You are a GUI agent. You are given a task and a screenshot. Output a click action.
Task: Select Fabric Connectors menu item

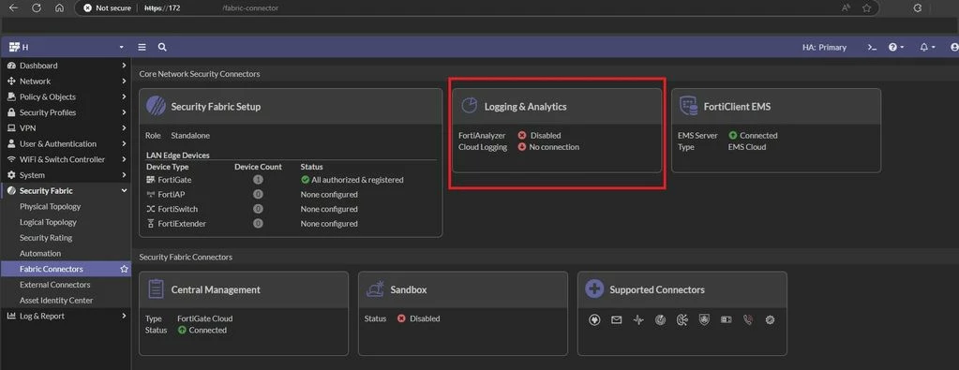[x=66, y=269]
